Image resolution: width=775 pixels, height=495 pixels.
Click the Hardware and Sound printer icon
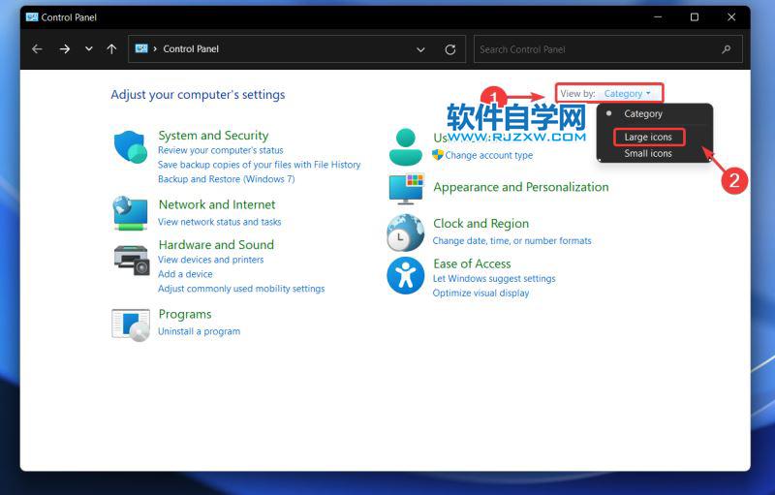point(132,260)
